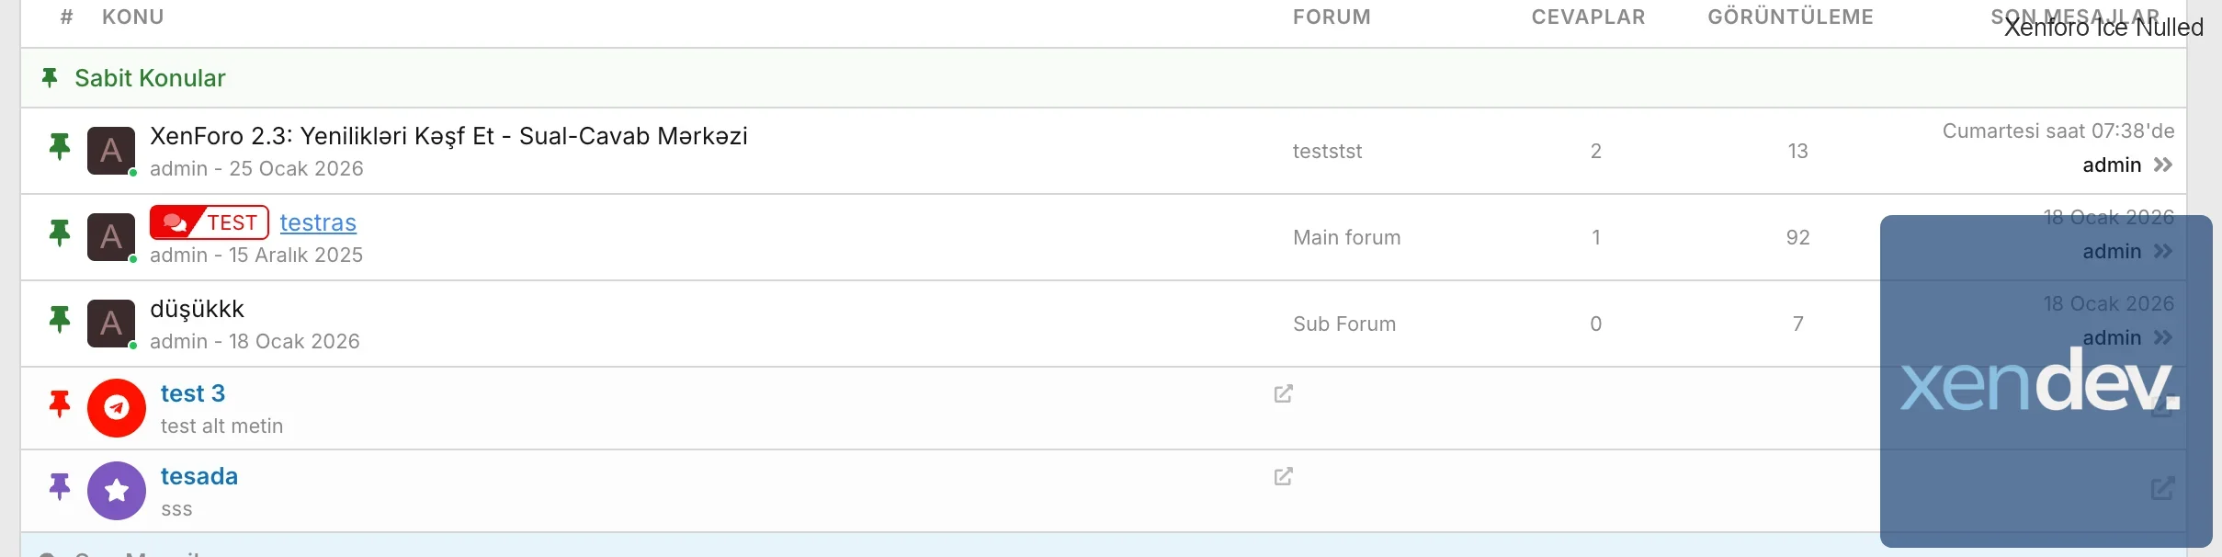This screenshot has height=557, width=2222.
Task: Open the XenForo 2.3 Yenilikləri thread
Action: 448,136
